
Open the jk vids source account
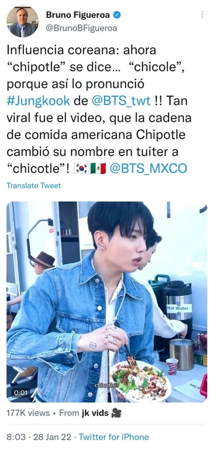click(x=94, y=413)
